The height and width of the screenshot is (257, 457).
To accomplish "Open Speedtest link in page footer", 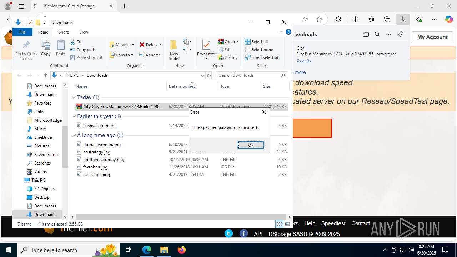I will (333, 223).
